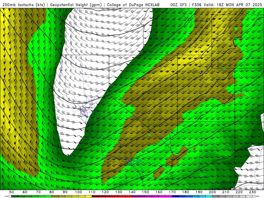Screen dimensions: 264x198
Task: Click the '140' legend value
Action: tap(132, 192)
